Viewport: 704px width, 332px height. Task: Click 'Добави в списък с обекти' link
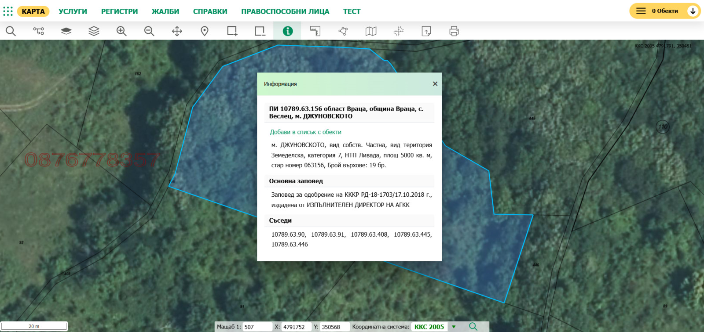[x=305, y=132]
